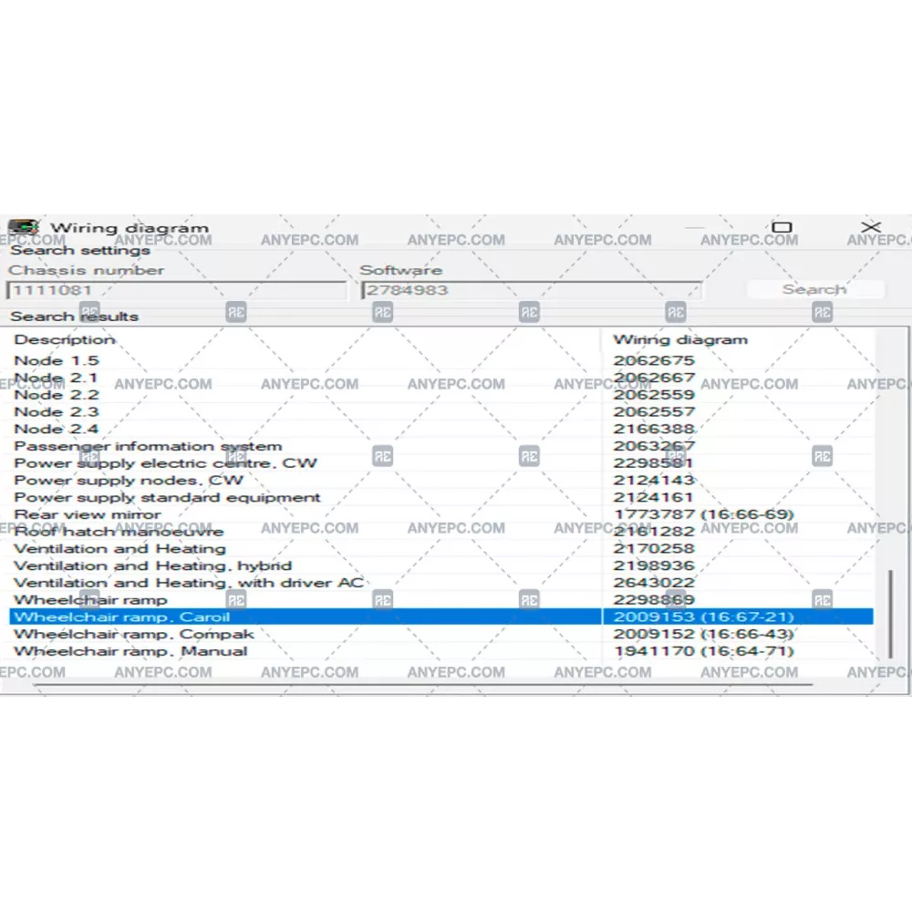The width and height of the screenshot is (912, 912).
Task: Click the Search button
Action: click(x=814, y=289)
